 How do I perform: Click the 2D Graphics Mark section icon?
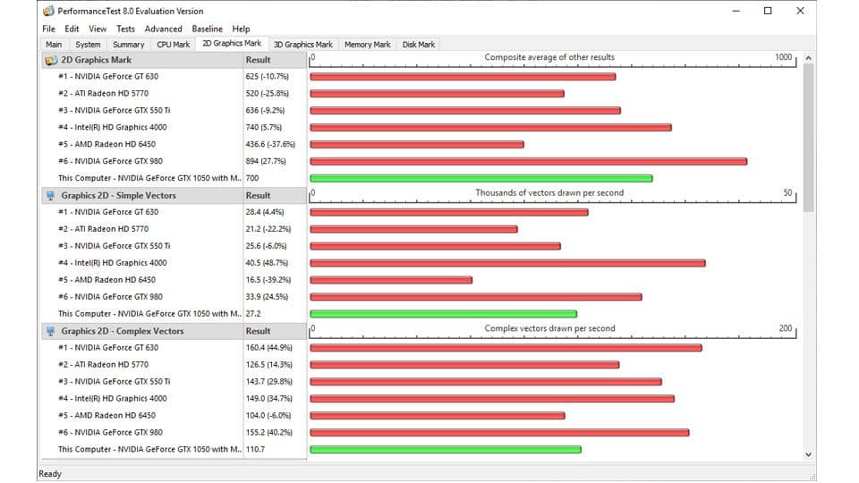51,60
